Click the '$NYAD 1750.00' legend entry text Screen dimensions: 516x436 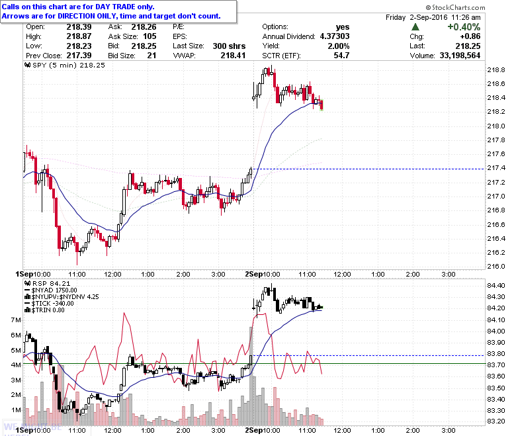[x=54, y=290]
